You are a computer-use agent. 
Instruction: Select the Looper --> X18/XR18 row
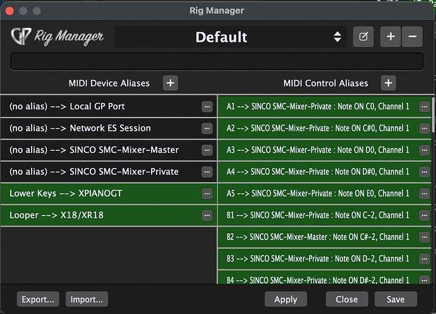tap(109, 215)
